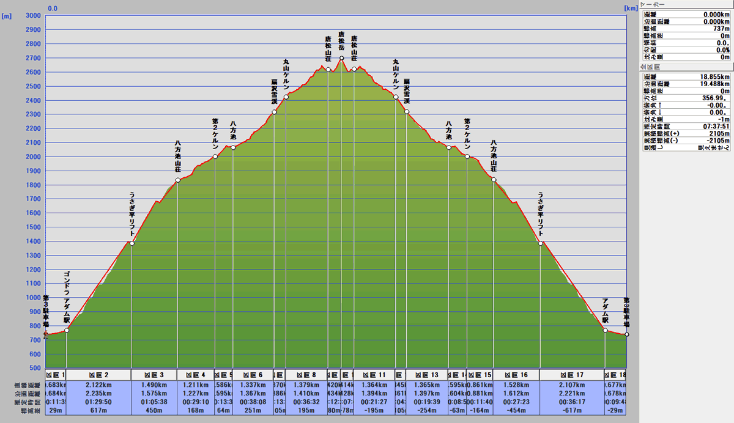Click the 八方池山荘 marker on the descent
This screenshot has width=734, height=423.
(494, 180)
